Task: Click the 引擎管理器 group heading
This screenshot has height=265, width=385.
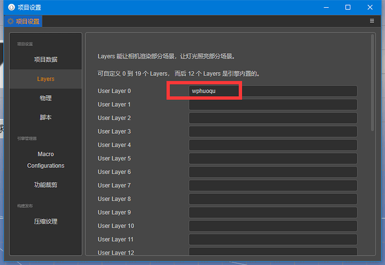Action: tap(27, 139)
